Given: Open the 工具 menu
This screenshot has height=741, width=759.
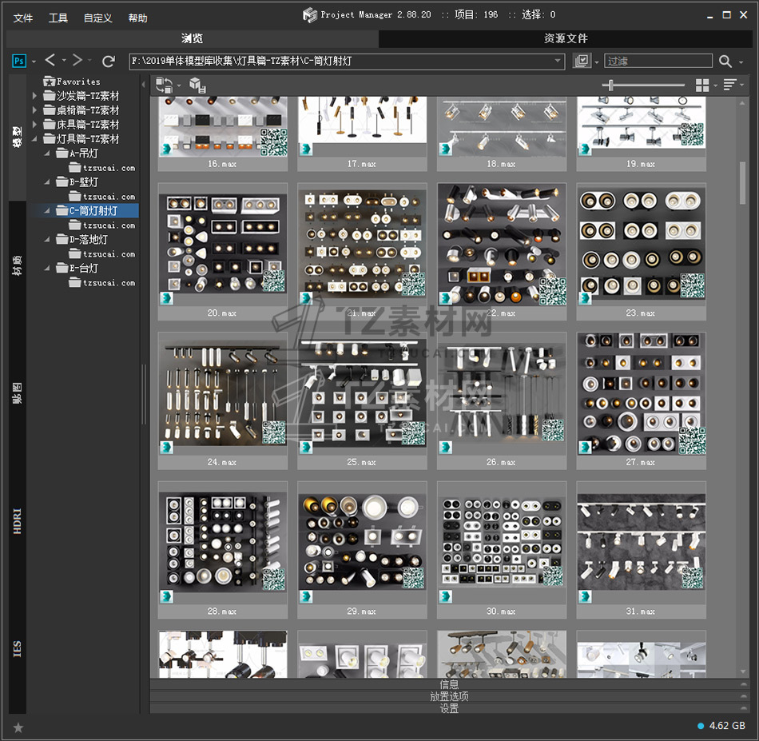Looking at the screenshot, I should tap(58, 18).
